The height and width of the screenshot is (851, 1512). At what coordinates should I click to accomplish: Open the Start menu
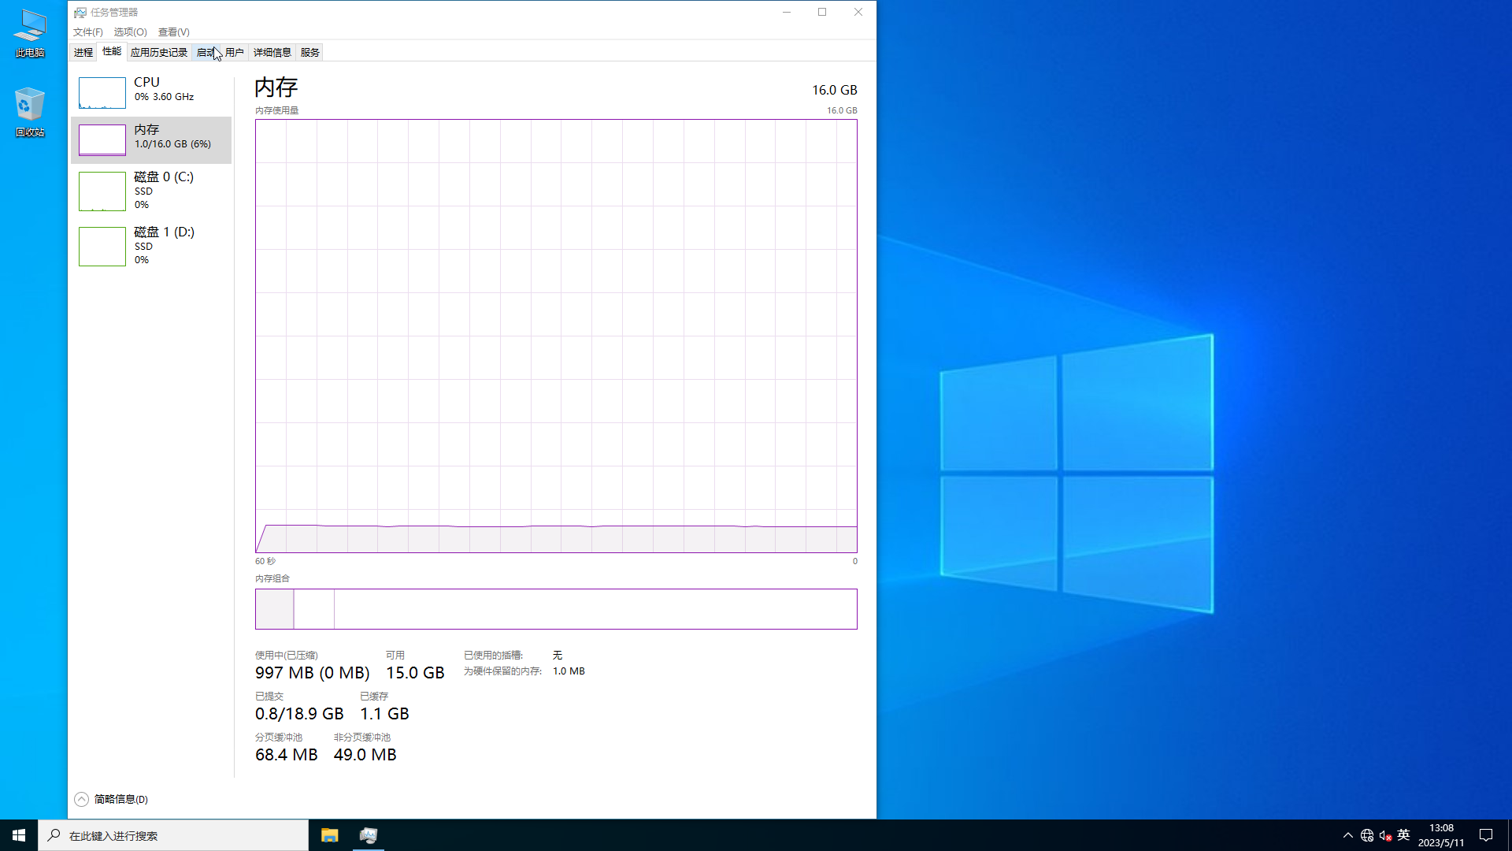tap(18, 834)
